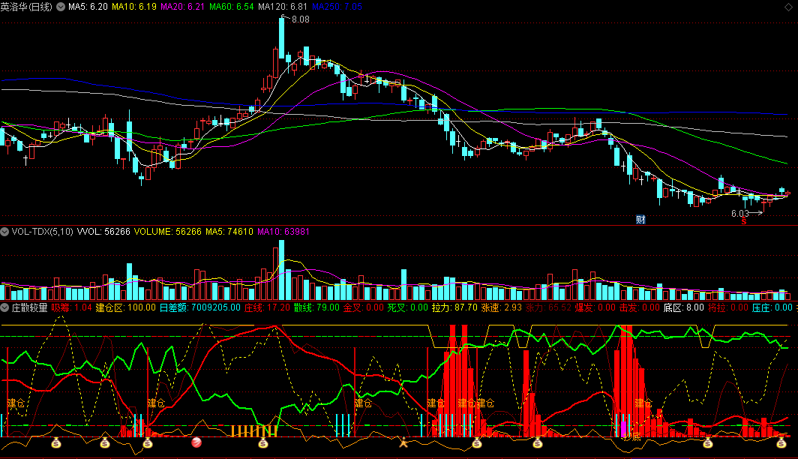Click the leftmost 建仓 signal label
Image resolution: width=798 pixels, height=459 pixels.
pyautogui.click(x=16, y=403)
